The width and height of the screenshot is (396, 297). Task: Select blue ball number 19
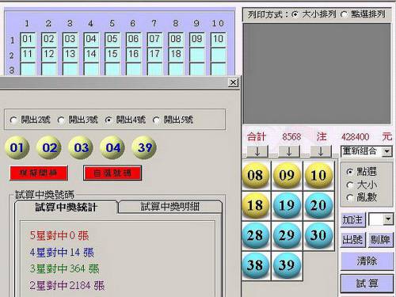pyautogui.click(x=287, y=205)
